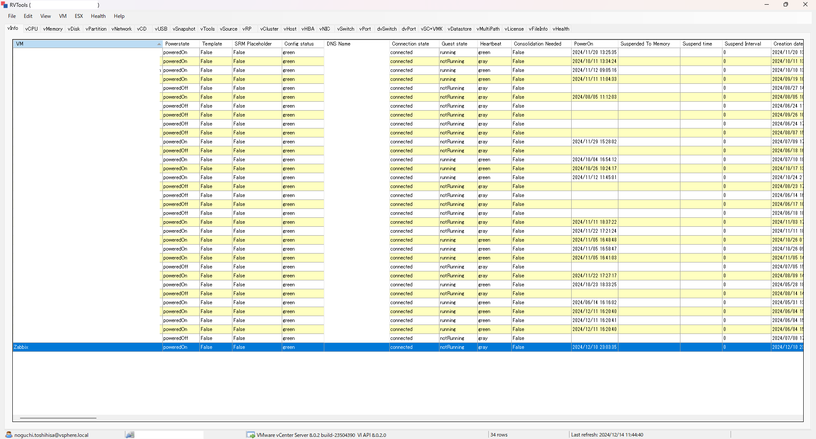Sort by the DNS Name column header
816x439 pixels.
357,44
